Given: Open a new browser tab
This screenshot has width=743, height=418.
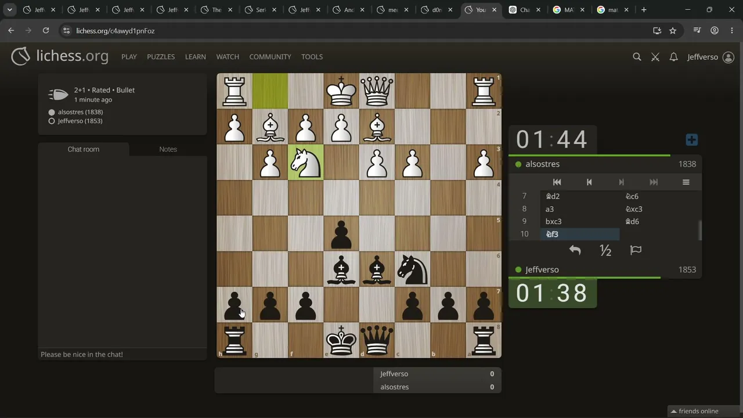Looking at the screenshot, I should pyautogui.click(x=644, y=10).
